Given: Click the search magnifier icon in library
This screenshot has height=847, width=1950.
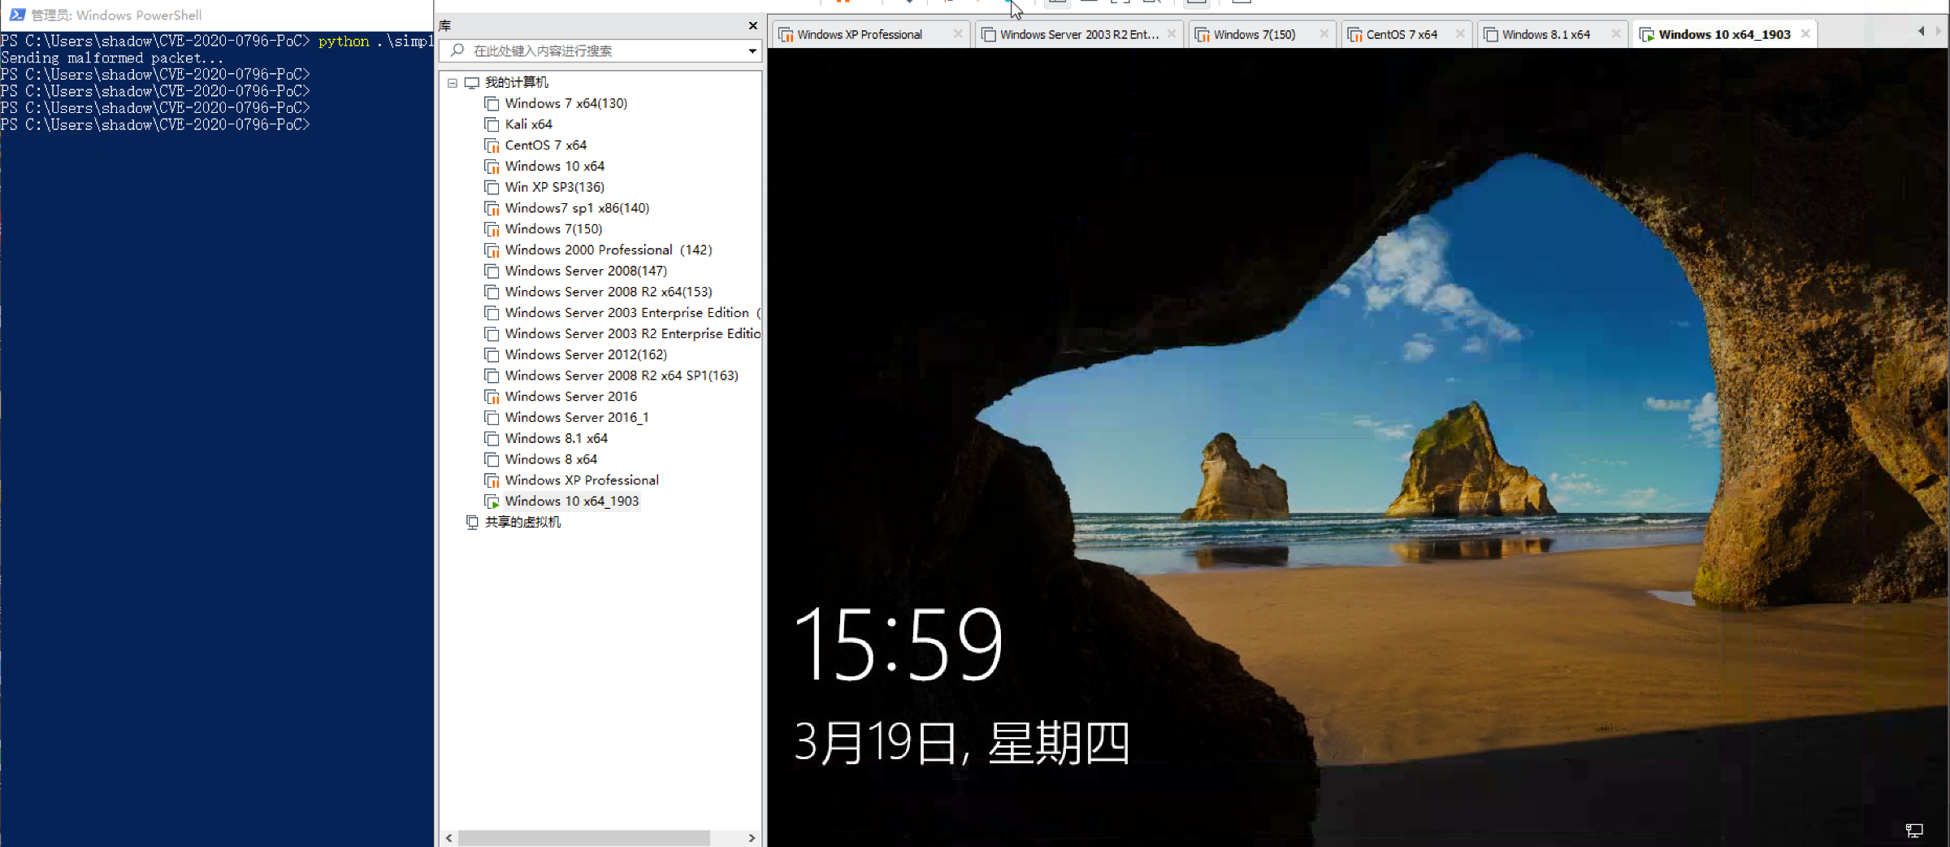Looking at the screenshot, I should tap(457, 50).
